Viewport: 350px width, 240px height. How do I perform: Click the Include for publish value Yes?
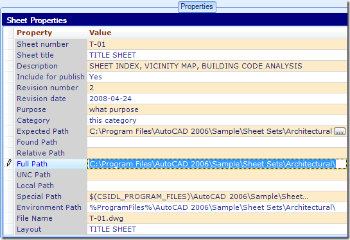tap(96, 77)
